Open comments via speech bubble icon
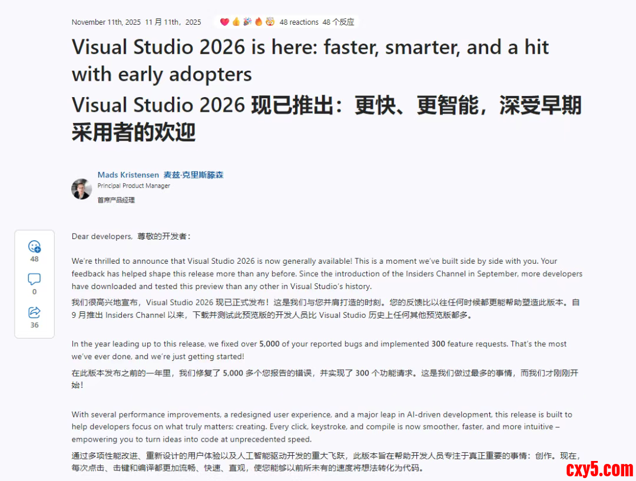The image size is (636, 481). [x=35, y=279]
